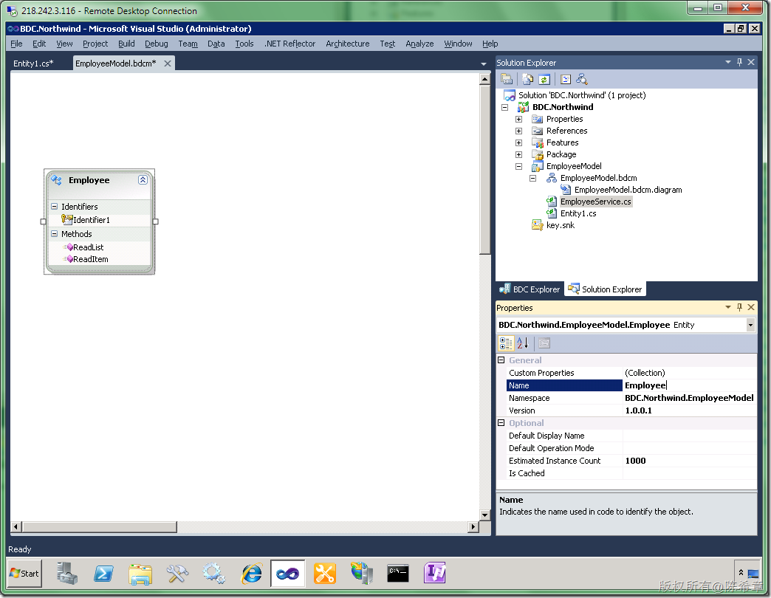771x598 pixels.
Task: Open the .NET Reflector menu
Action: [289, 44]
